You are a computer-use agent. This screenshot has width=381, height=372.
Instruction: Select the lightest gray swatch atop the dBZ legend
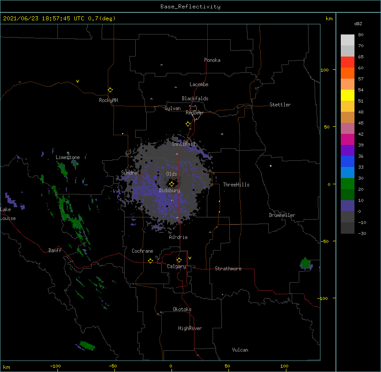[x=347, y=40]
